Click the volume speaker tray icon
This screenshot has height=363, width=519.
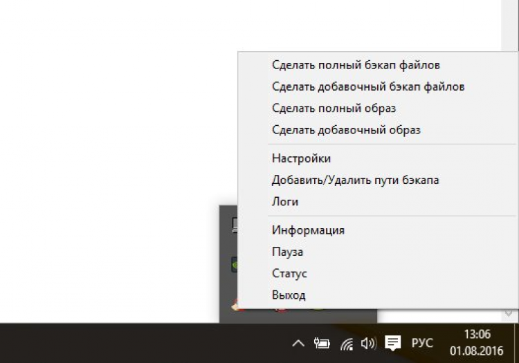[x=368, y=343]
